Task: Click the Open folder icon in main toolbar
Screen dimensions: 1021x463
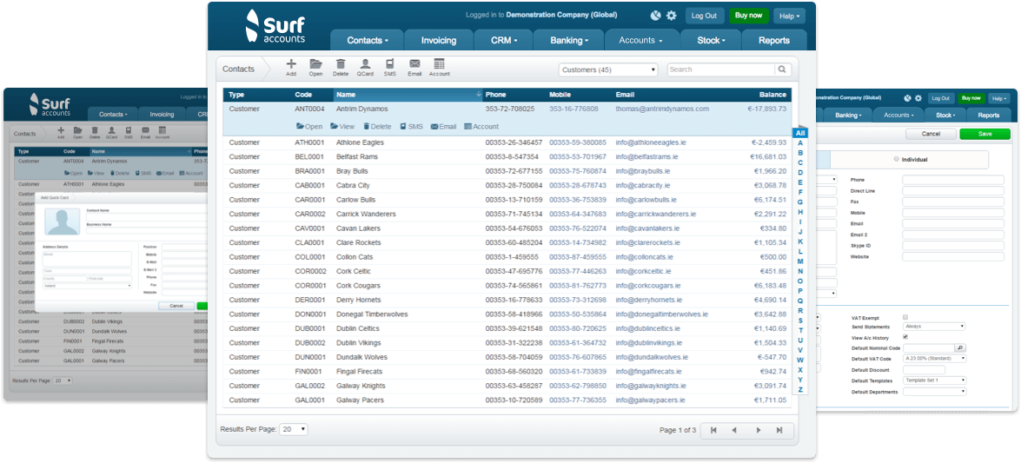Action: pos(315,63)
